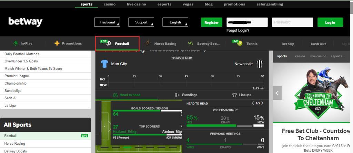Click the LIVE badge beside sidebar Football
This screenshot has width=353, height=153.
pyautogui.click(x=85, y=136)
